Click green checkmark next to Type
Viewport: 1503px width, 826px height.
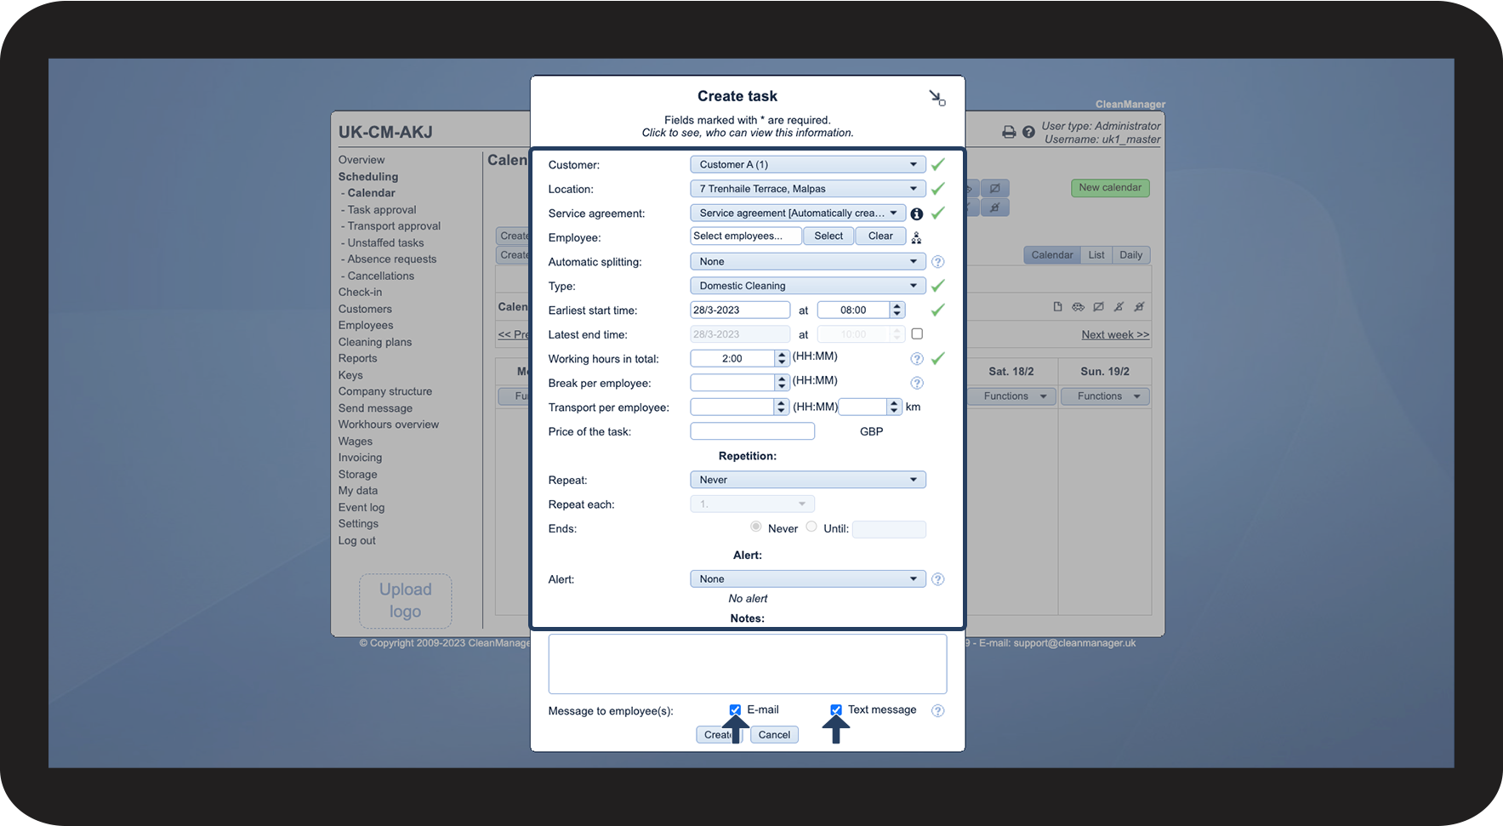[x=937, y=286]
